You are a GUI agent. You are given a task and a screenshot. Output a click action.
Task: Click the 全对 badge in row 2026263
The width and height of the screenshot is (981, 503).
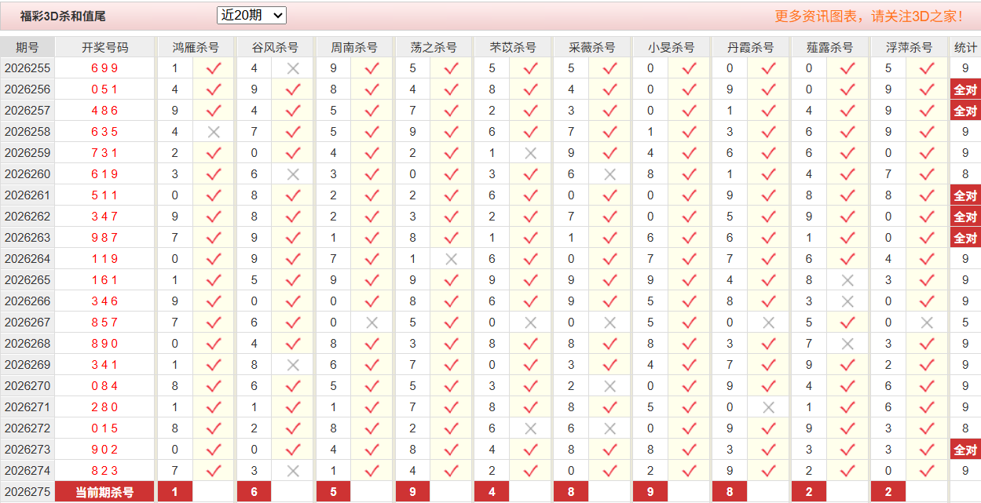point(965,238)
